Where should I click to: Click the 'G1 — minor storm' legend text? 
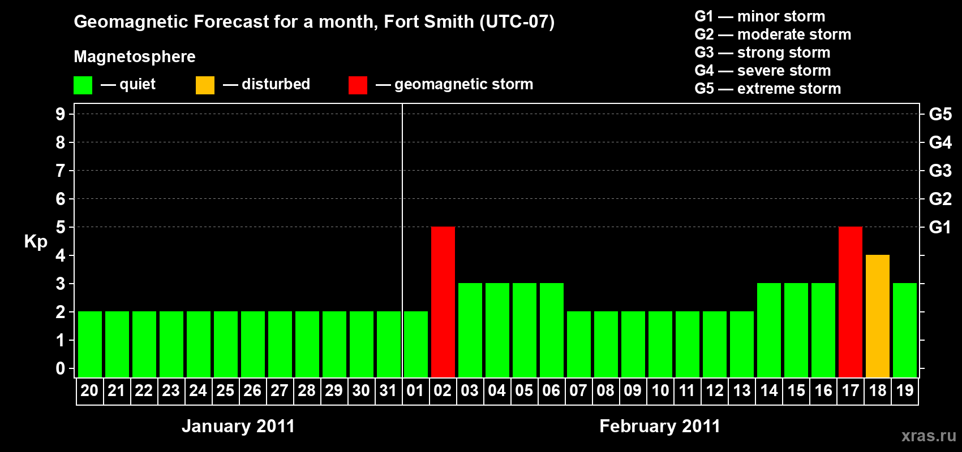pyautogui.click(x=760, y=16)
